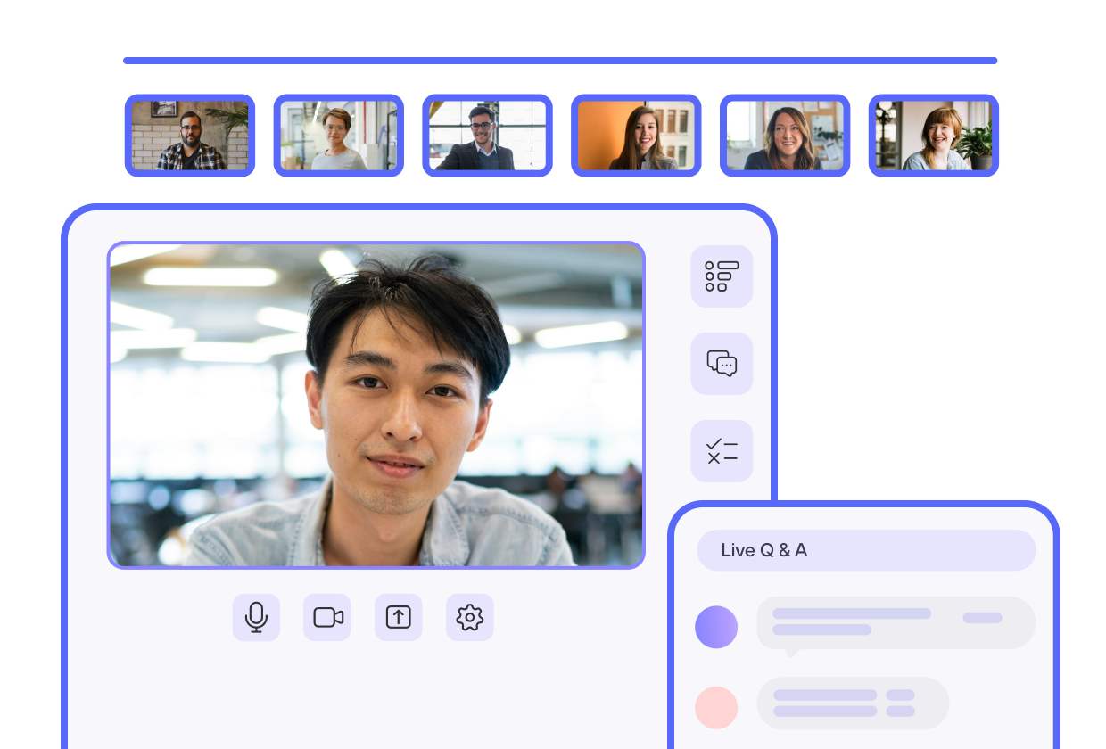Turn off the video camera
1106x749 pixels.
click(x=327, y=617)
